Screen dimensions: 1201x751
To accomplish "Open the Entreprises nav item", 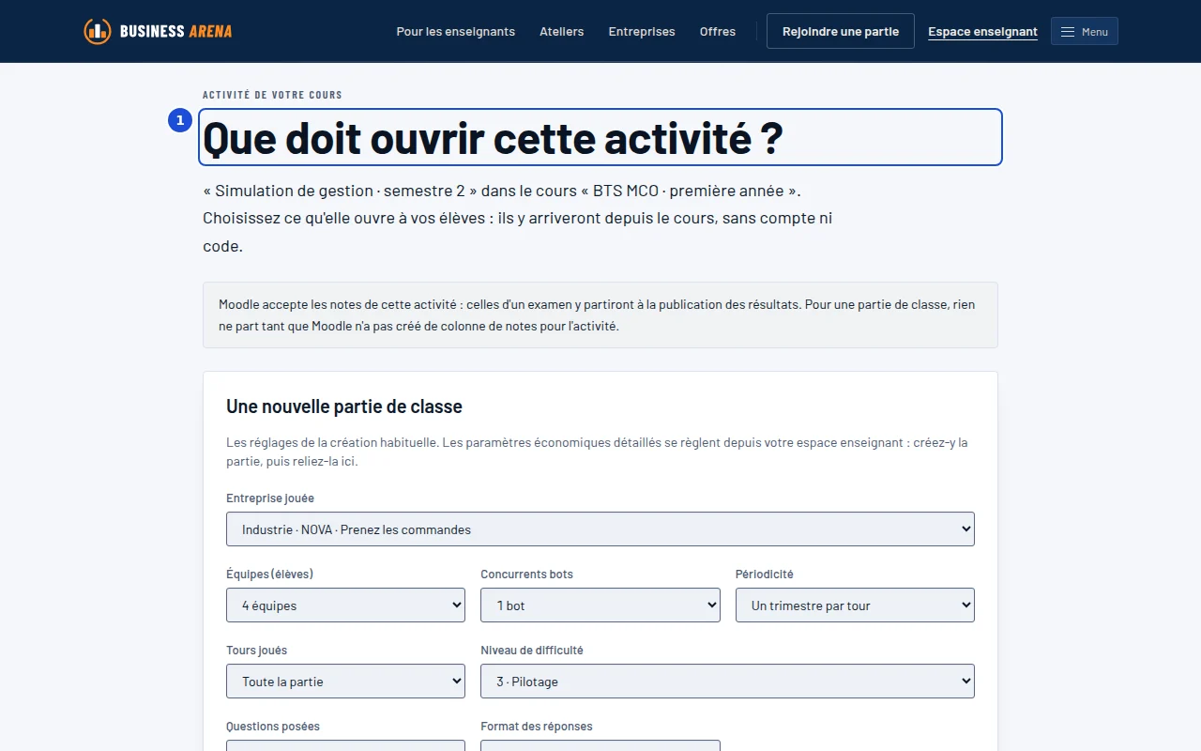I will 642,31.
